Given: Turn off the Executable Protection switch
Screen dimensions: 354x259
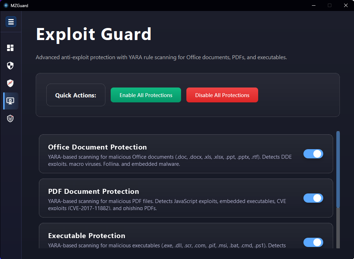Looking at the screenshot, I should point(313,242).
